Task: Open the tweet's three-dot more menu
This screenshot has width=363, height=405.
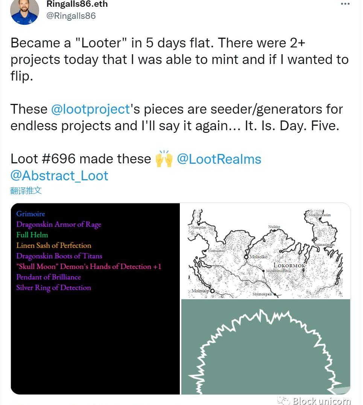Action: [345, 4]
